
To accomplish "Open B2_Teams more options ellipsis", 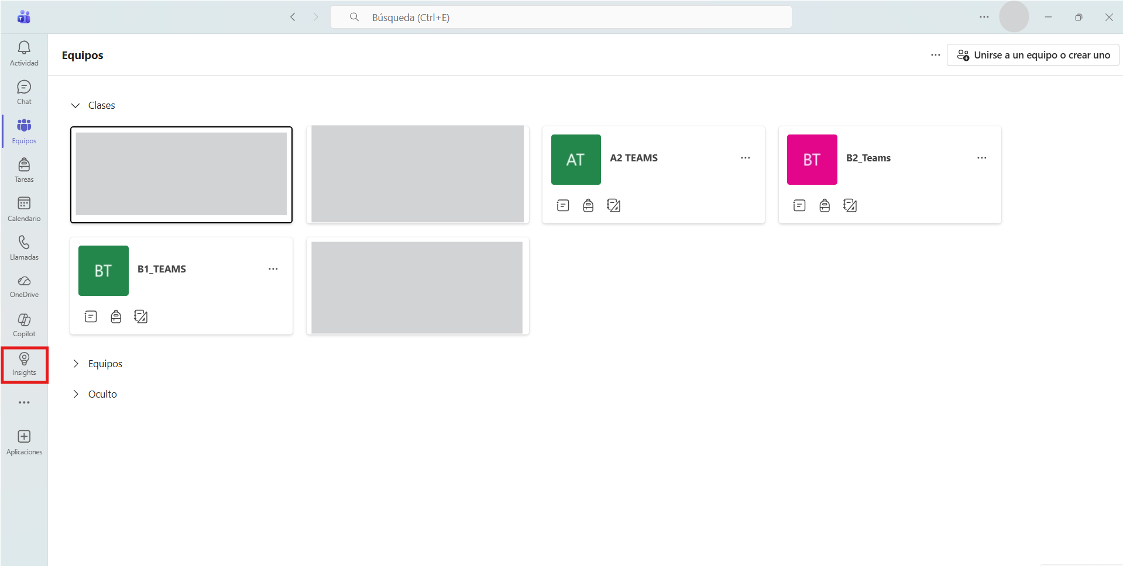I will [x=982, y=158].
